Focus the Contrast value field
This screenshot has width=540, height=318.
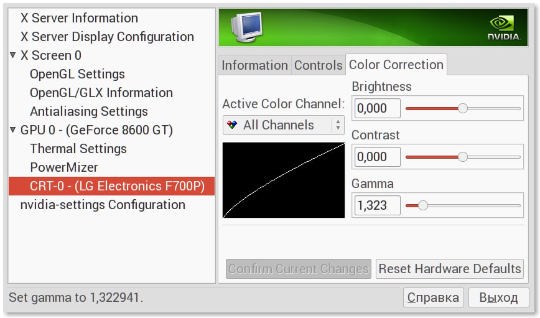tap(378, 157)
